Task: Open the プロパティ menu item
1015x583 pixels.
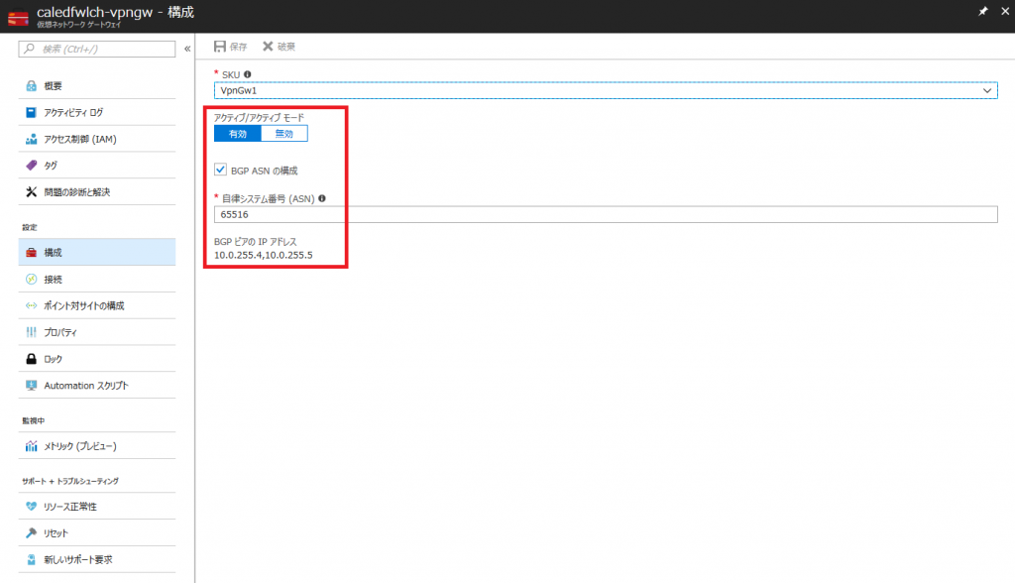Action: [x=97, y=332]
